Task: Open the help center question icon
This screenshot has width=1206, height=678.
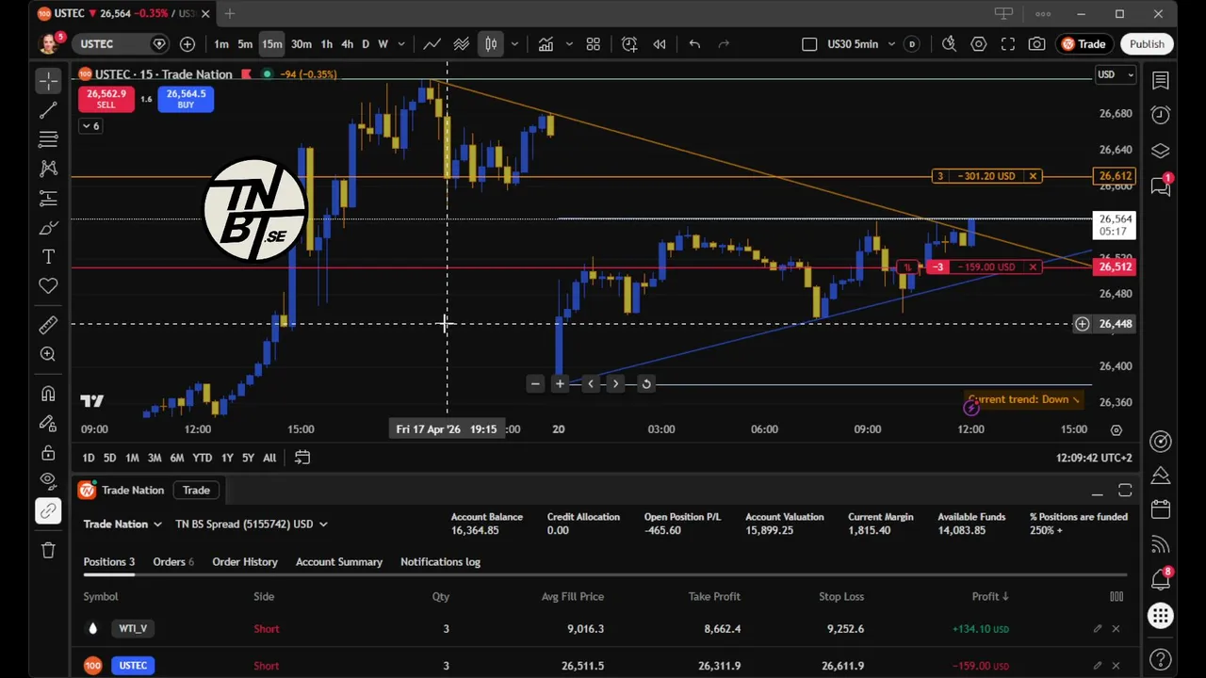Action: click(1161, 659)
